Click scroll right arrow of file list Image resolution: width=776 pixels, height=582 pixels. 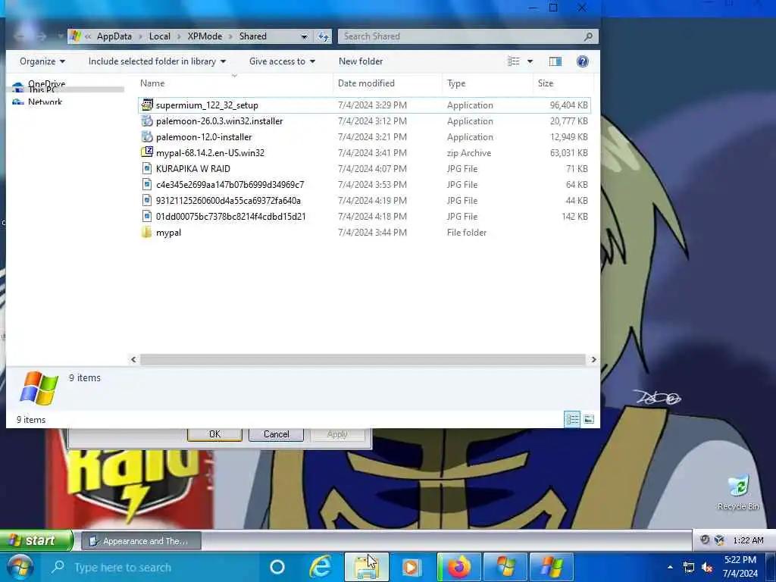[593, 359]
